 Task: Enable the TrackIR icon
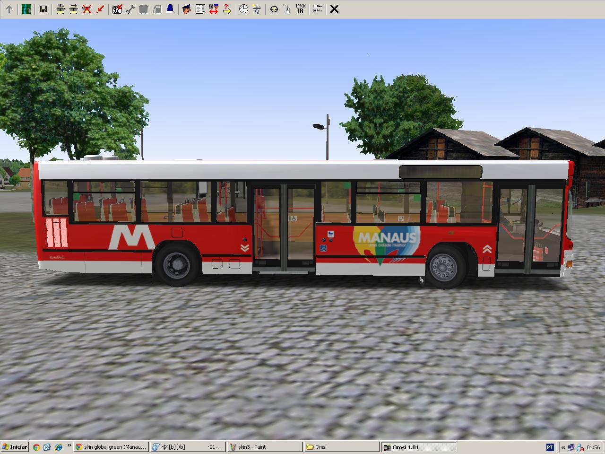[300, 9]
